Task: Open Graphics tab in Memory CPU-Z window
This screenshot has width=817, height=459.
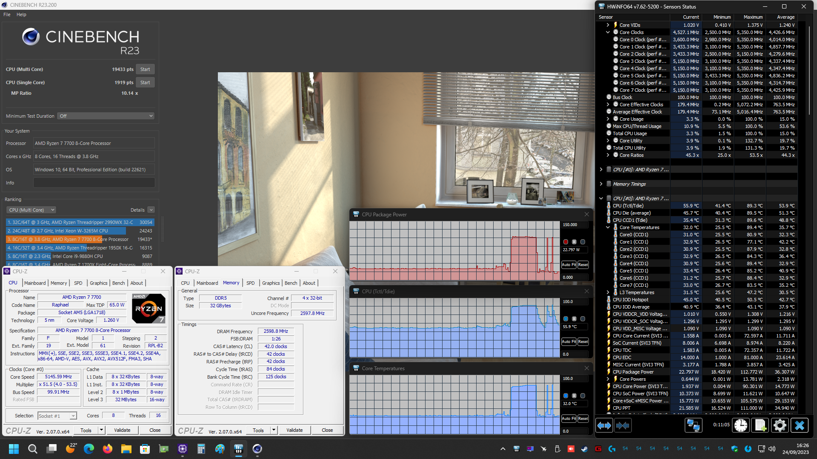Action: pyautogui.click(x=271, y=283)
